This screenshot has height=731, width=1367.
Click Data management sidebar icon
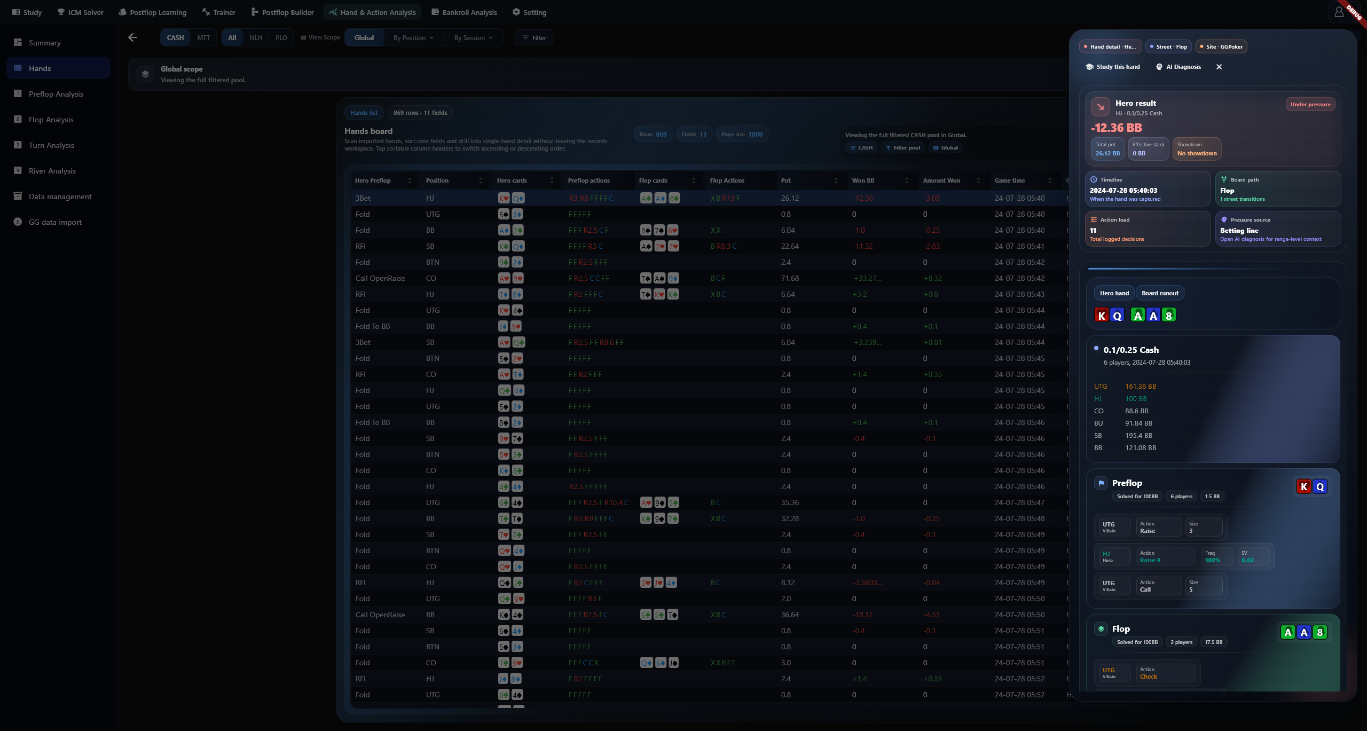point(18,196)
